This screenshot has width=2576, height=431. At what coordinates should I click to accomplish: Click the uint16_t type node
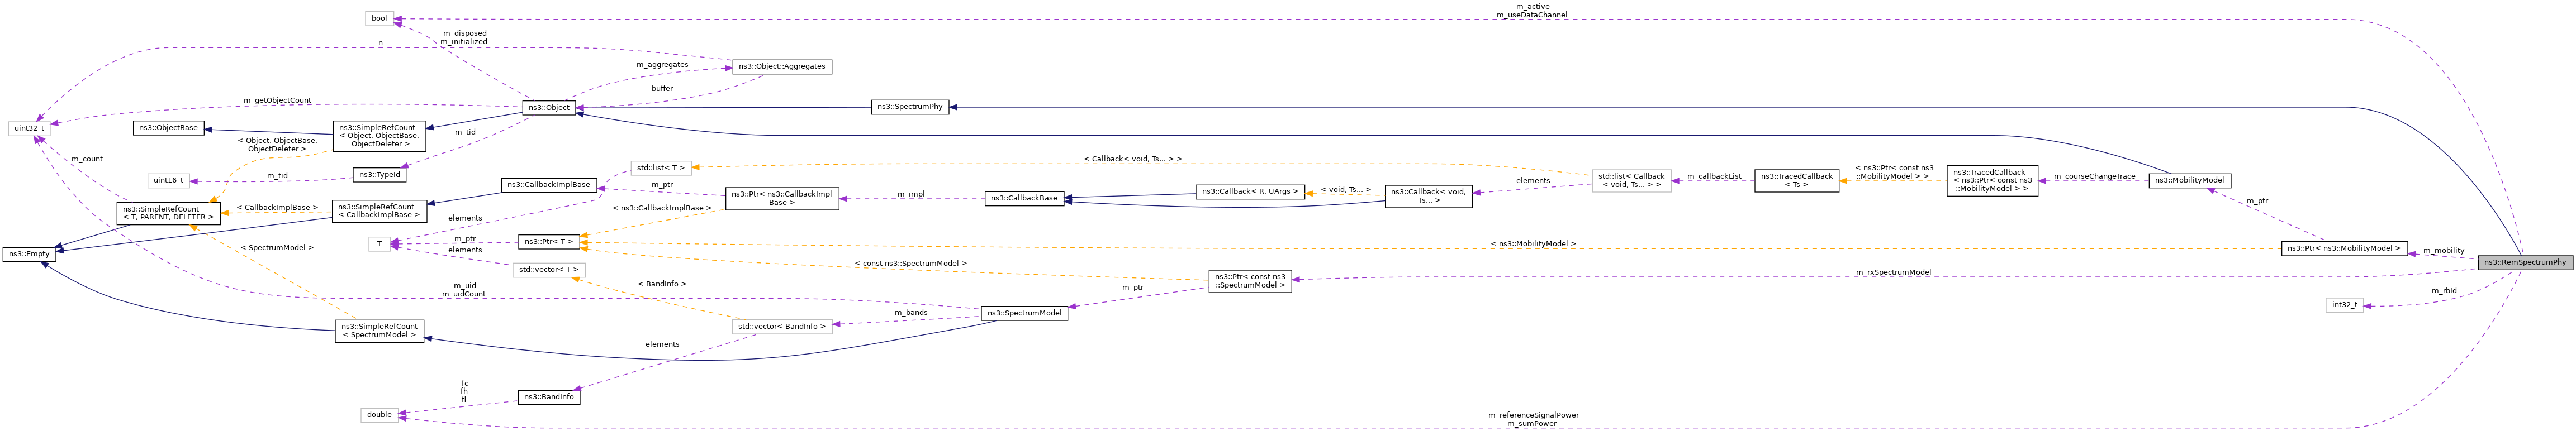168,180
